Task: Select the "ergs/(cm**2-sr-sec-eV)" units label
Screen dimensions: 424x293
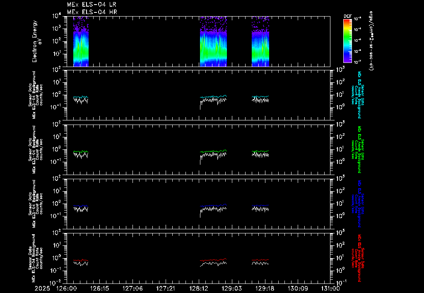Action: point(371,41)
